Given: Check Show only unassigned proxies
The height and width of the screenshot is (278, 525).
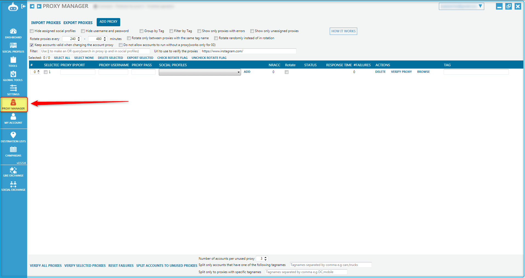Looking at the screenshot, I should pos(252,31).
